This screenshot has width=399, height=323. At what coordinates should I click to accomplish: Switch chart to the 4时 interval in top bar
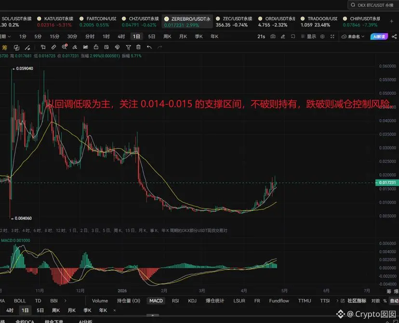coord(121,36)
